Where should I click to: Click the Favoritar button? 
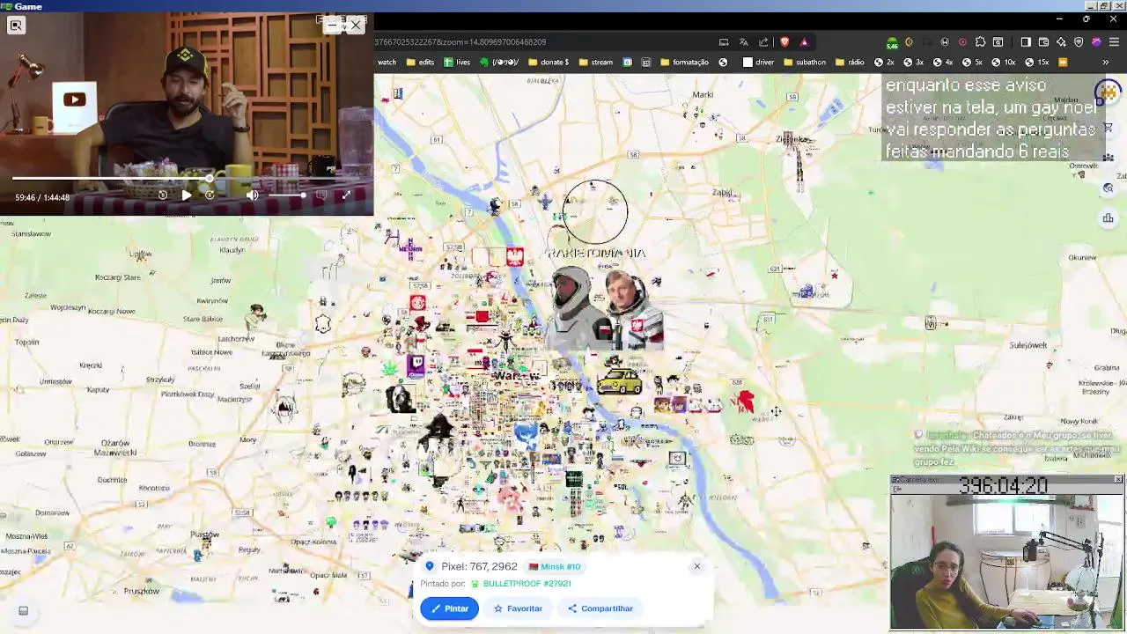click(x=518, y=608)
